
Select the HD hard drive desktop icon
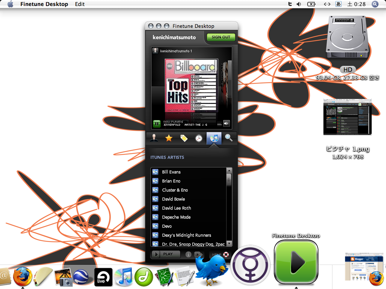347,37
